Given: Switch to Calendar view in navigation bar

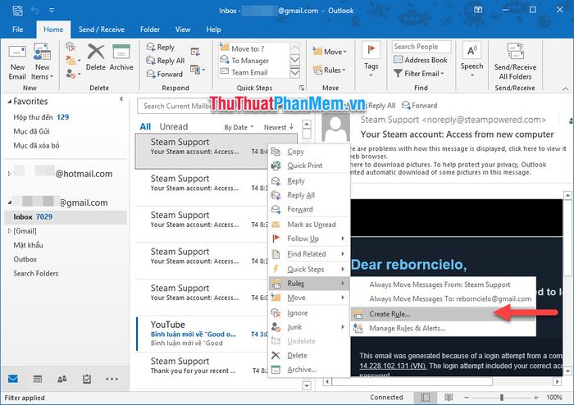Looking at the screenshot, I should [x=38, y=379].
